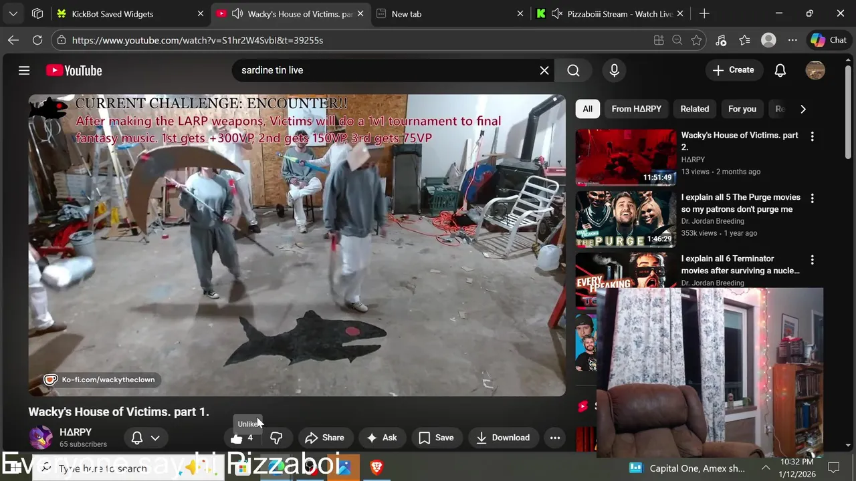
Task: Switch to Pizzaboiii Stream tab
Action: point(610,13)
